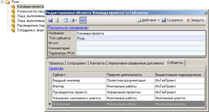Click the row arrow marker next to Монтажник
Screen dimensions: 209x112
pyautogui.click(x=50, y=104)
